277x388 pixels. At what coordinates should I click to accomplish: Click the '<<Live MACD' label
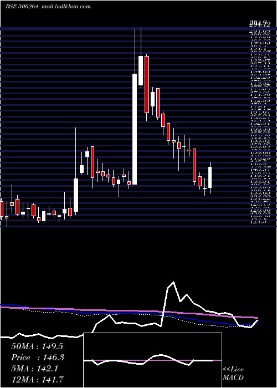[233, 374]
